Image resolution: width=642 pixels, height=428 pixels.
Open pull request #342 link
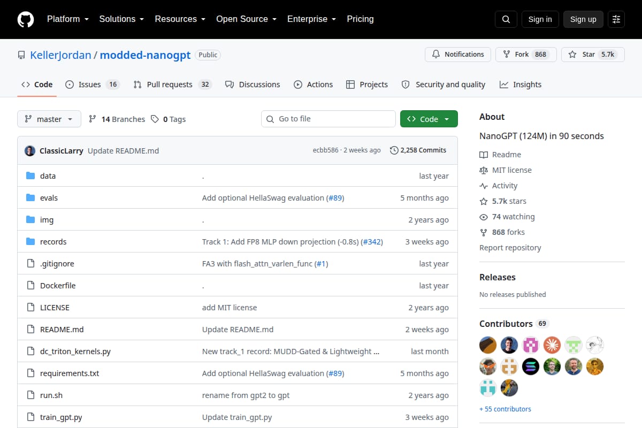click(x=372, y=242)
